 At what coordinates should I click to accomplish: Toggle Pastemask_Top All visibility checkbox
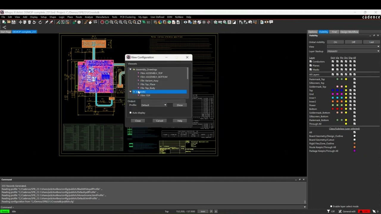coord(355,79)
